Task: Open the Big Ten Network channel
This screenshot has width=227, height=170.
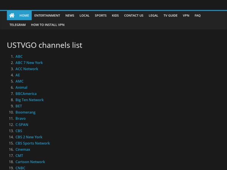Action: [x=30, y=100]
